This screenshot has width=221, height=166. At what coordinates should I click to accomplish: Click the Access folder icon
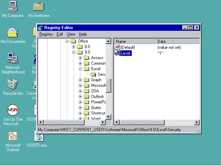(87, 58)
